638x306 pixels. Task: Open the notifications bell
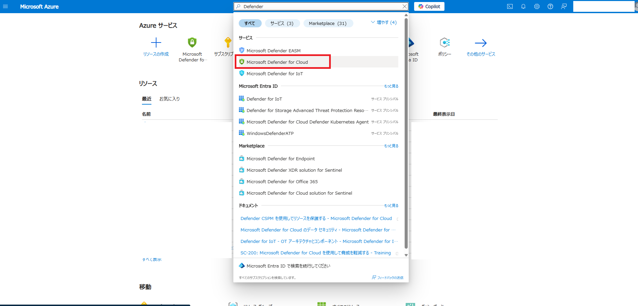pos(523,6)
